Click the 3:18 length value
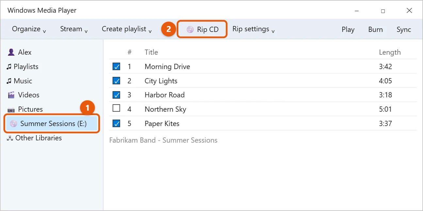The height and width of the screenshot is (211, 423). (x=385, y=95)
